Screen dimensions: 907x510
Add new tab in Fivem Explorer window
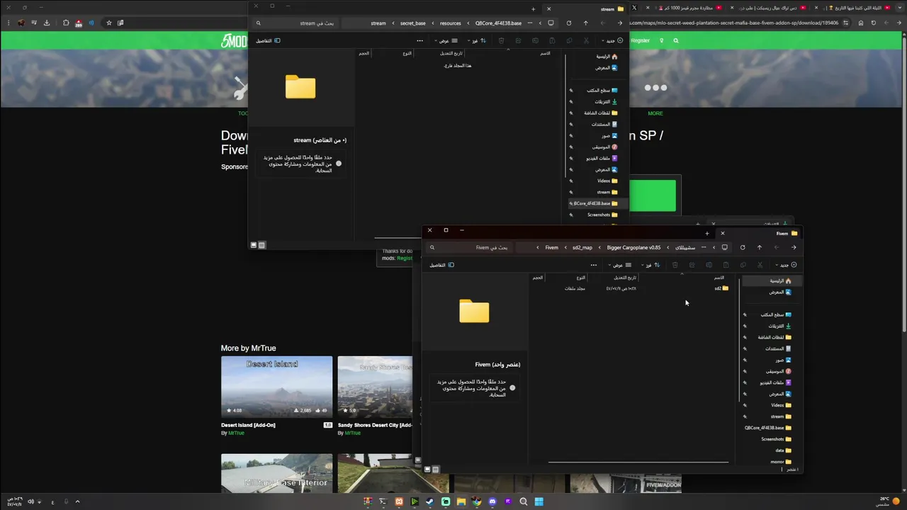(x=706, y=233)
